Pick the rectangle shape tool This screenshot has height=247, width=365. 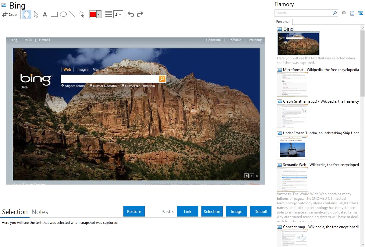54,14
